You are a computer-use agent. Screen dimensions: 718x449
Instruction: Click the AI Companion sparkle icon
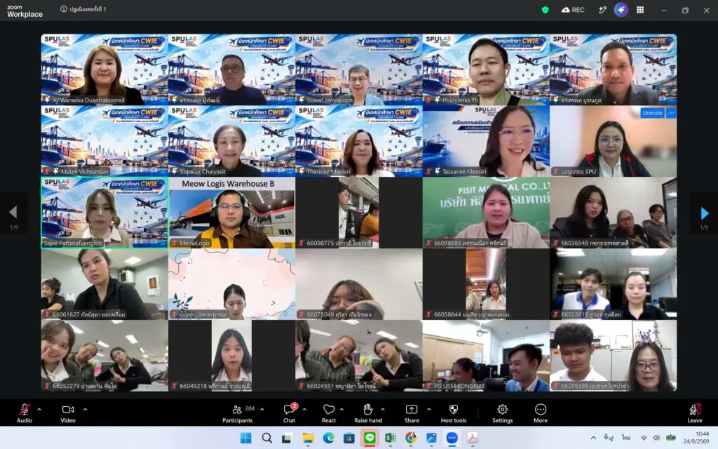[621, 10]
